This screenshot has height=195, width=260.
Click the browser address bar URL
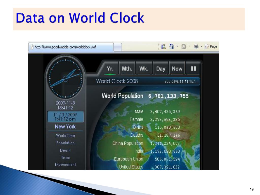[x=65, y=47]
